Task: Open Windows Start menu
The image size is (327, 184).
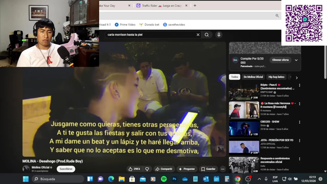Action: [26, 179]
